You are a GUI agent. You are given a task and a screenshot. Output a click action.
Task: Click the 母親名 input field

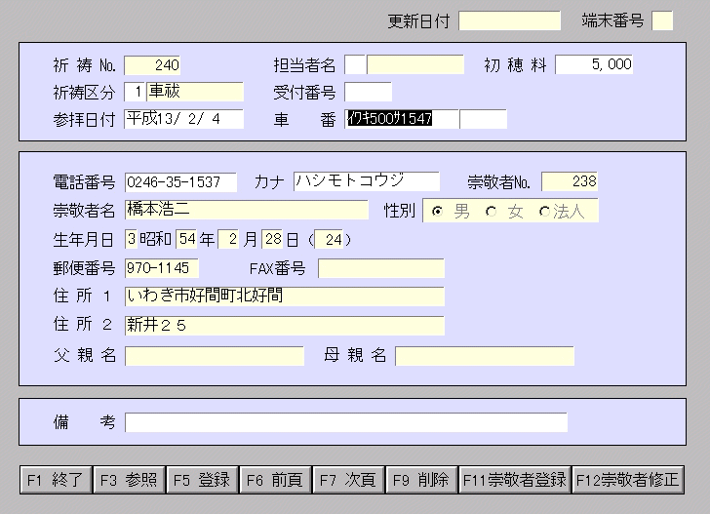coord(485,356)
